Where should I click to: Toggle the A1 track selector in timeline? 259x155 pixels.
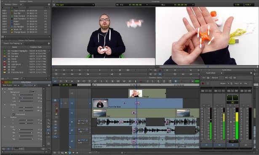pyautogui.click(x=72, y=122)
